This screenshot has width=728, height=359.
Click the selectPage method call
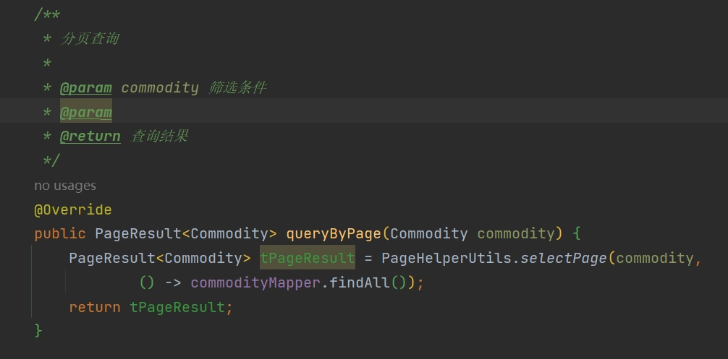click(563, 258)
